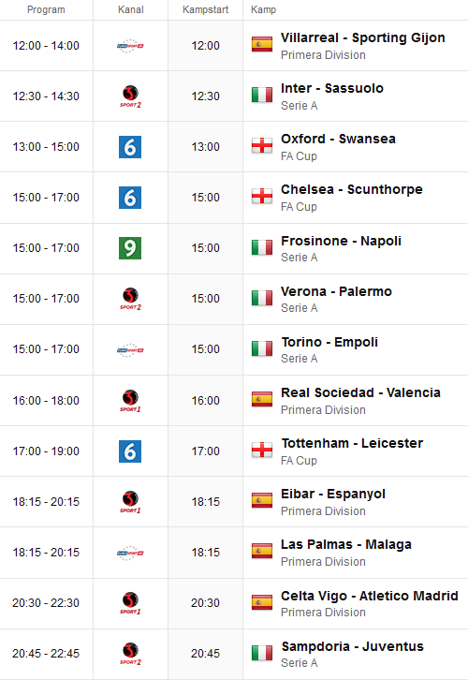The height and width of the screenshot is (680, 468).
Task: Select the Kampstart column header
Action: (x=205, y=9)
